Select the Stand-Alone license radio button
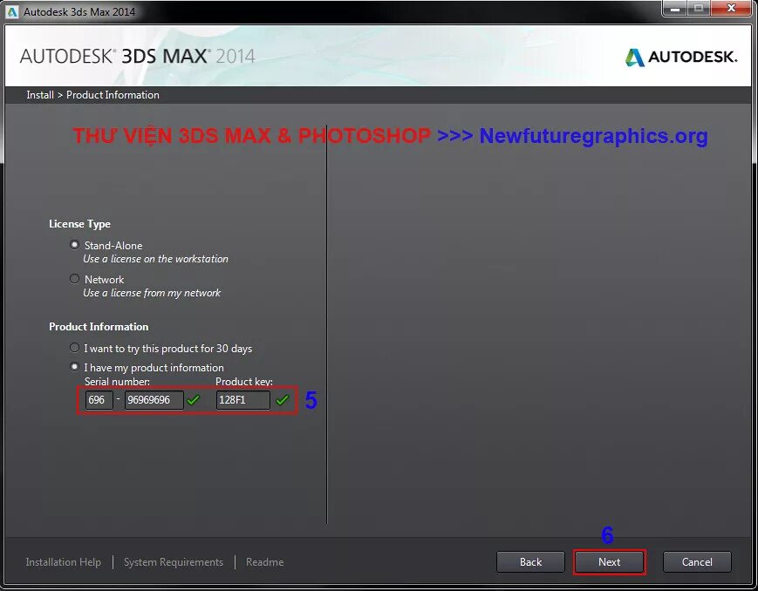This screenshot has width=758, height=591. [74, 245]
